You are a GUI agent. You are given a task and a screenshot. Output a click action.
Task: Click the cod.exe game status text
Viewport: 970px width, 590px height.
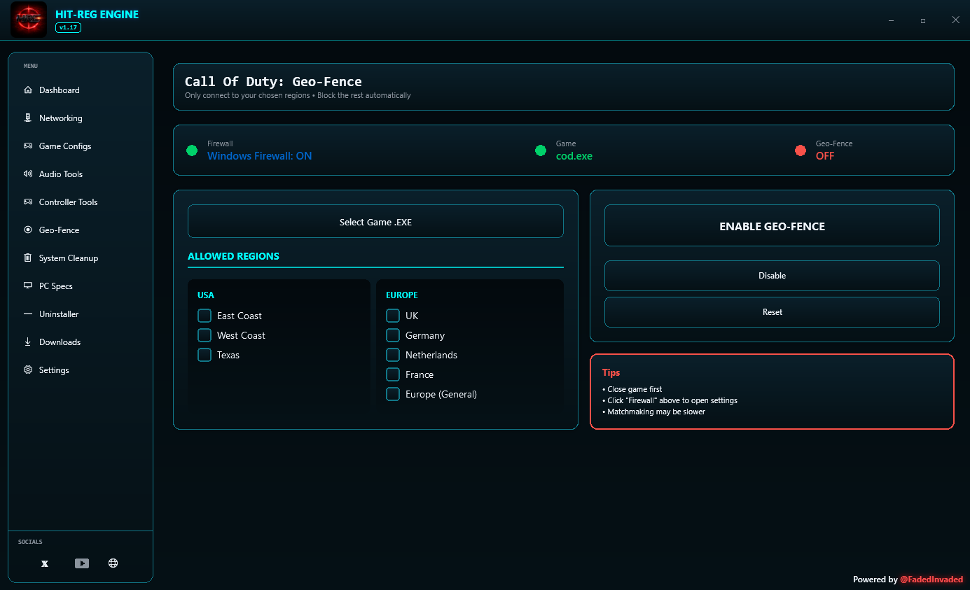tap(574, 156)
